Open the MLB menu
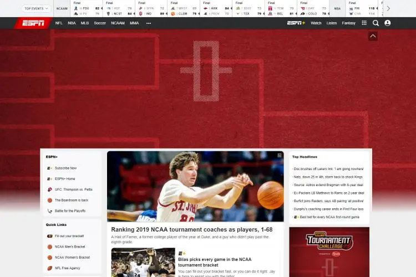Viewport: 416px width, 277px height. [x=85, y=23]
